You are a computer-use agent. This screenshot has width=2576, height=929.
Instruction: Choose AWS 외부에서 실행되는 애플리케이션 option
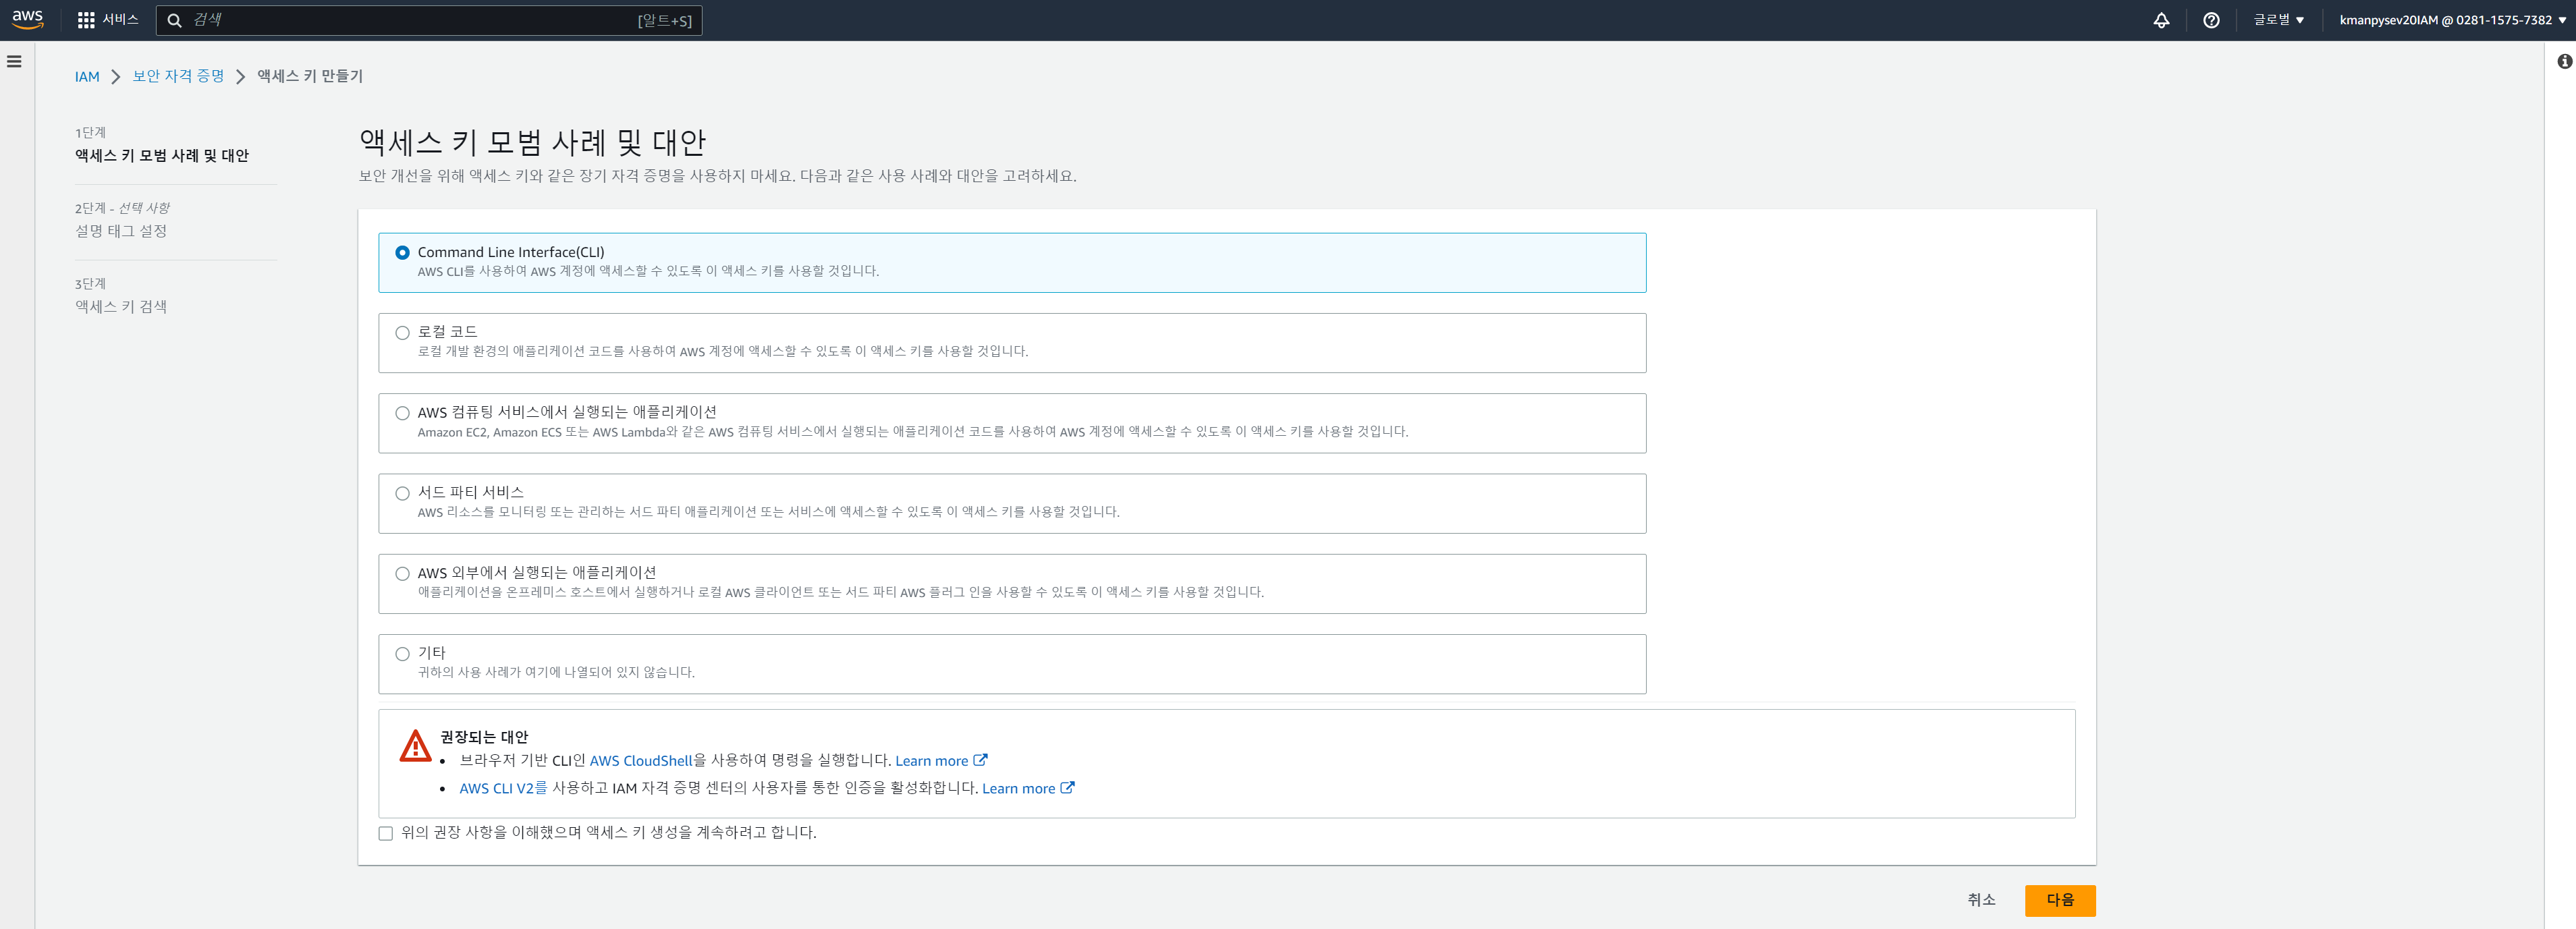(x=402, y=574)
